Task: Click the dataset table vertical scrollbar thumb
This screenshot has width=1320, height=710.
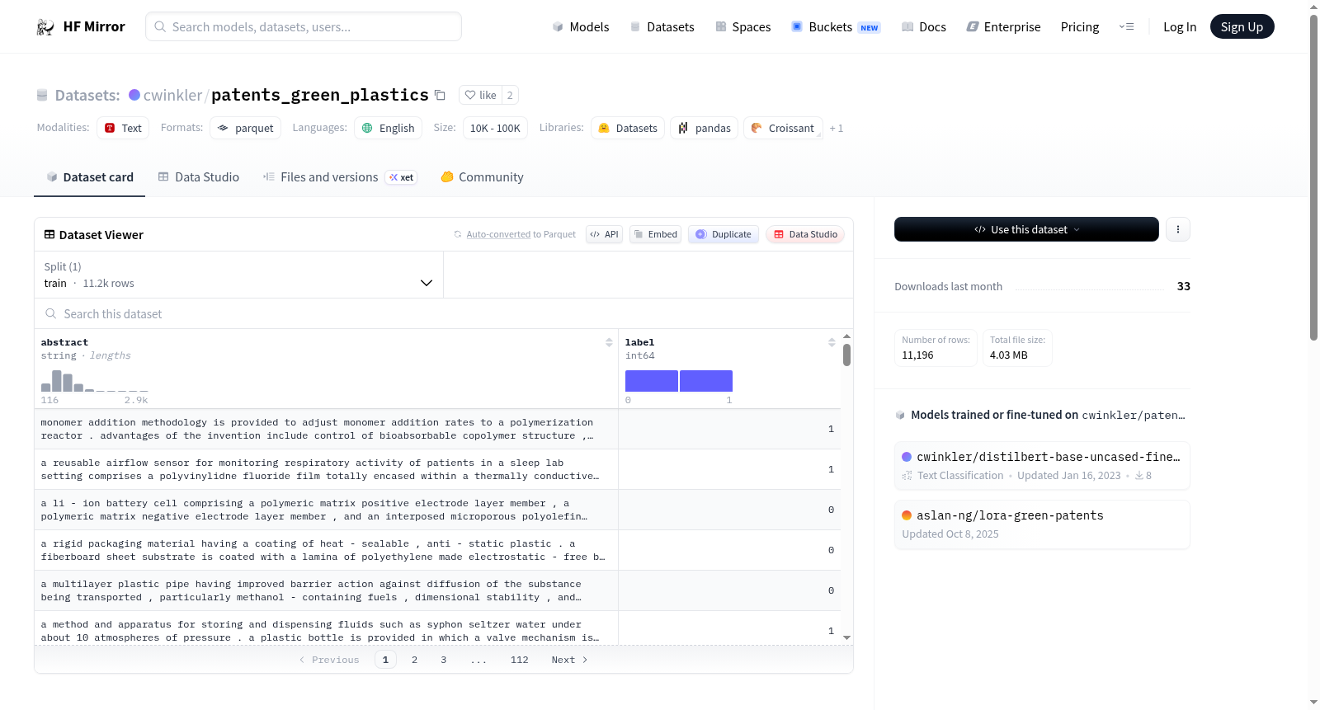Action: pos(846,355)
